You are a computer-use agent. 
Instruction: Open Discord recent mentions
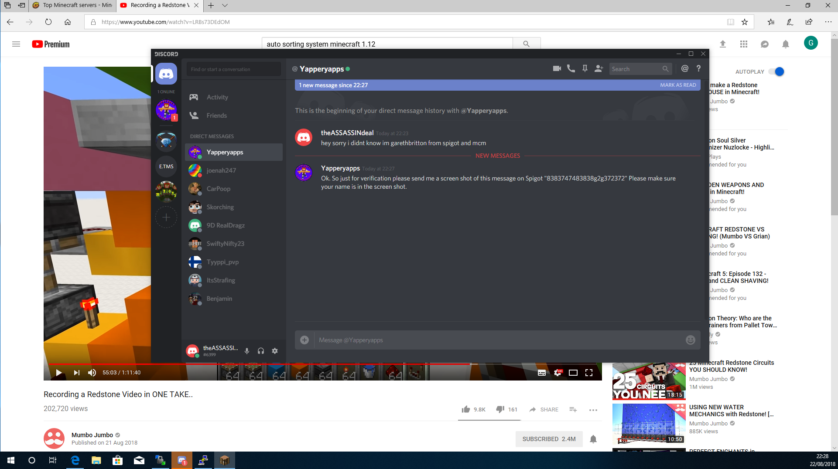(x=685, y=68)
